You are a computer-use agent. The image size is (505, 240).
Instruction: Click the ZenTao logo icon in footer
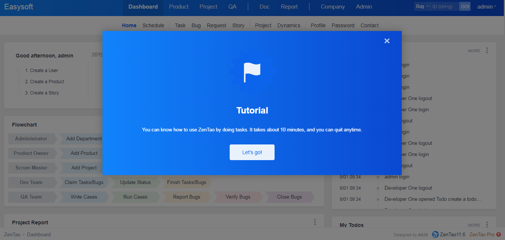click(435, 234)
